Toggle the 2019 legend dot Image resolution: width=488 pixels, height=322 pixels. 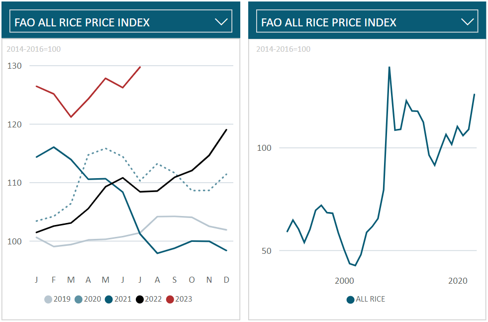point(48,299)
